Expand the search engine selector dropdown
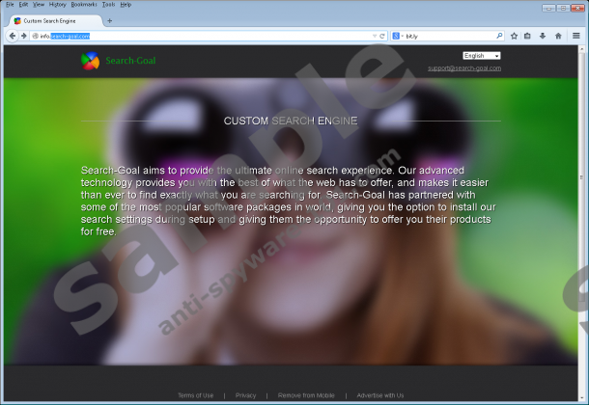The width and height of the screenshot is (589, 405). click(x=398, y=36)
